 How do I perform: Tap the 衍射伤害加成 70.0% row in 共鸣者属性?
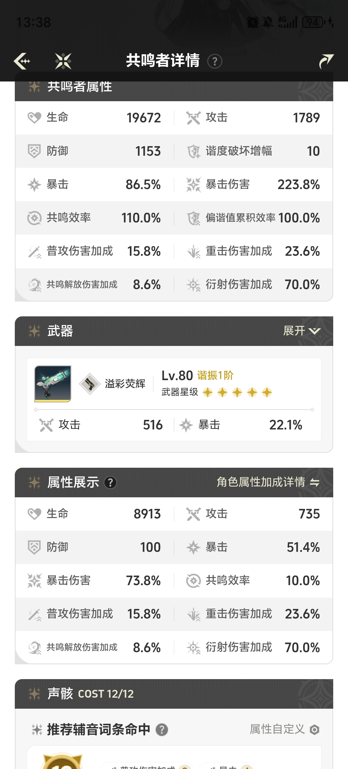pos(253,284)
